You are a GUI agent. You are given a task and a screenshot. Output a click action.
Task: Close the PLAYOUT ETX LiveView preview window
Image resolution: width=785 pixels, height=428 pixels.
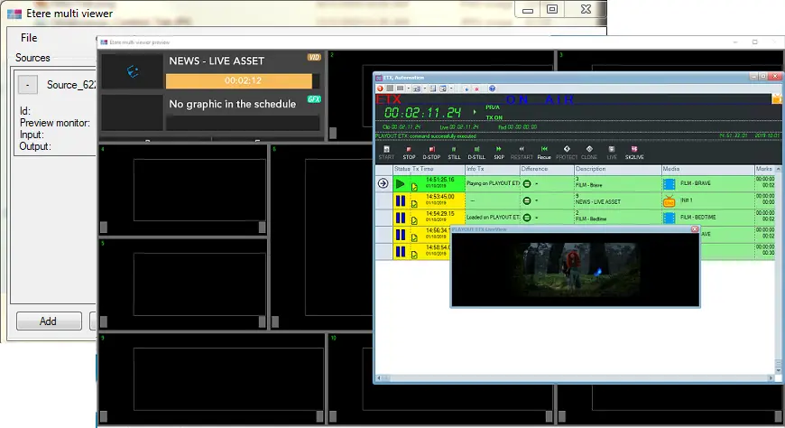point(694,229)
